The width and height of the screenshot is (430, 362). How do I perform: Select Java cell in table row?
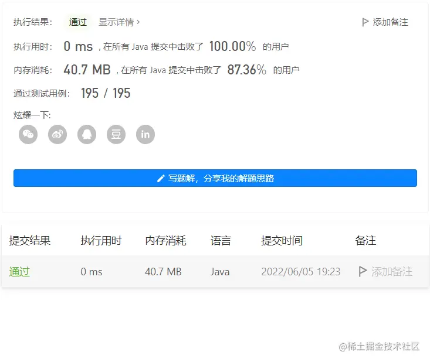point(220,272)
